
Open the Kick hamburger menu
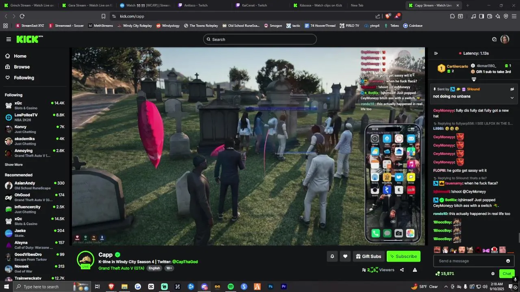click(9, 39)
